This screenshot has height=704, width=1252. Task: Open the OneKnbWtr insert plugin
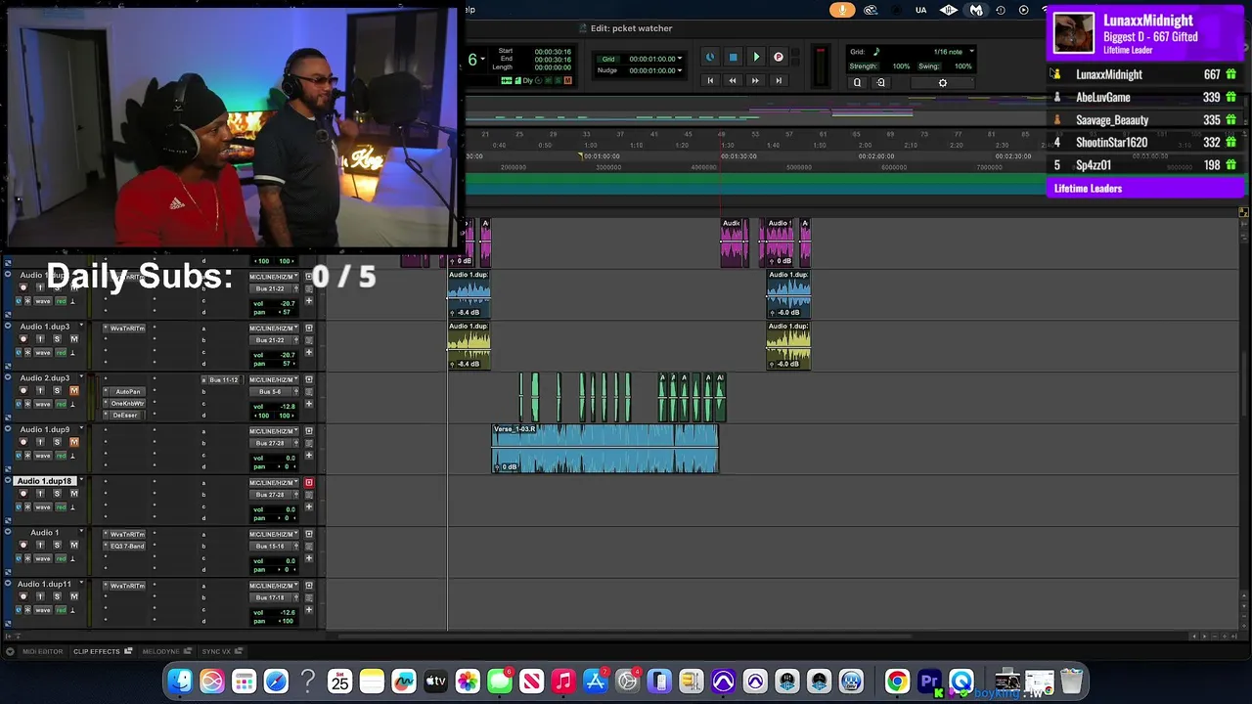coord(127,404)
